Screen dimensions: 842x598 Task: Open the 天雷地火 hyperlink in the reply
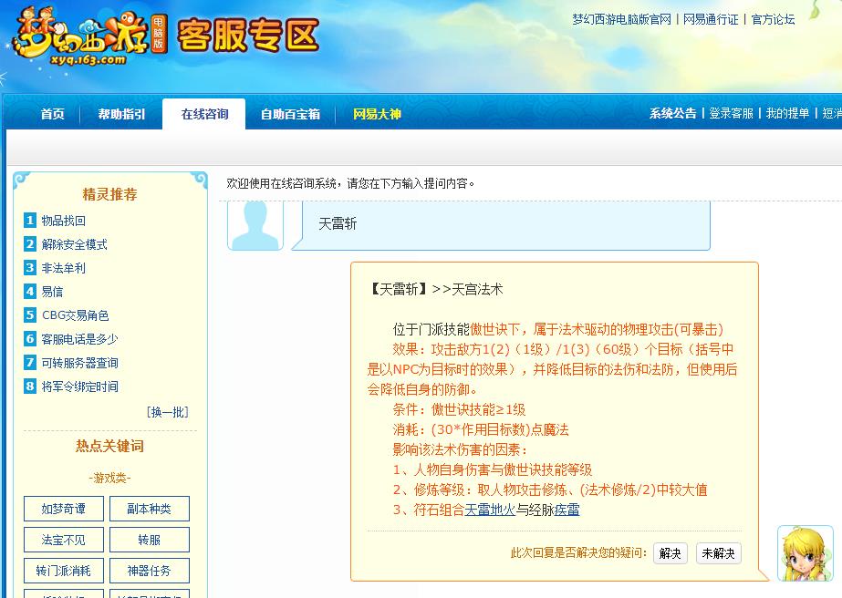490,510
